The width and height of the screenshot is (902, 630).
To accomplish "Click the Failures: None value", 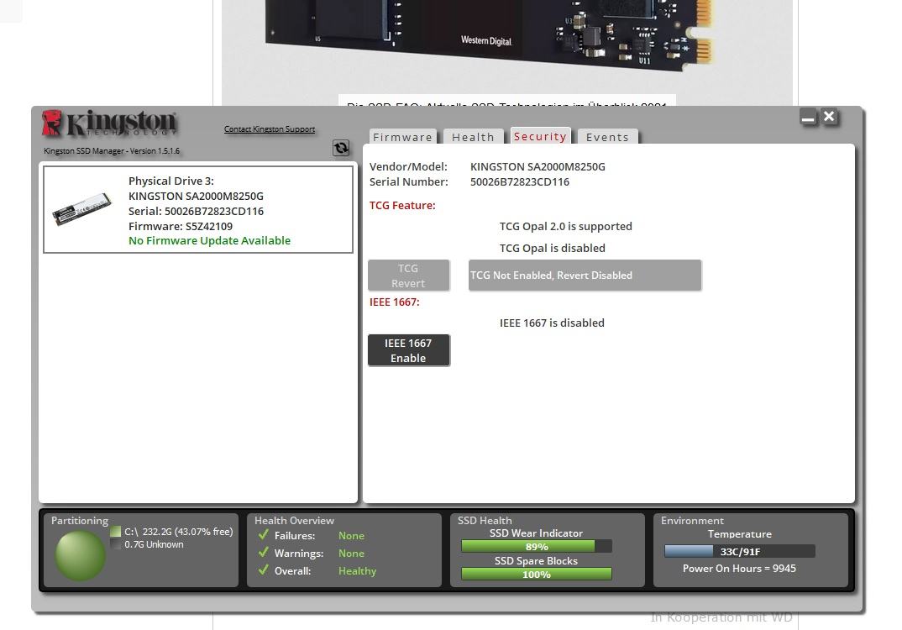I will coord(352,536).
